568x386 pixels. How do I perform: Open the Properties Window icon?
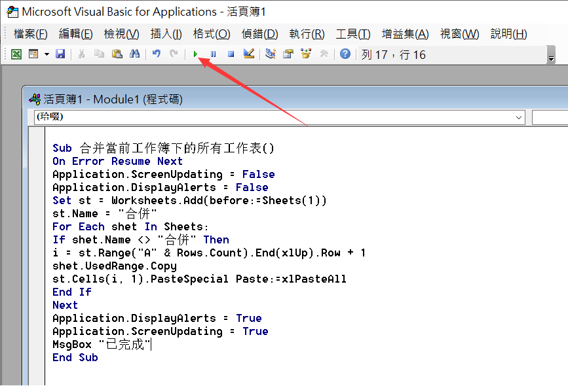click(x=288, y=54)
